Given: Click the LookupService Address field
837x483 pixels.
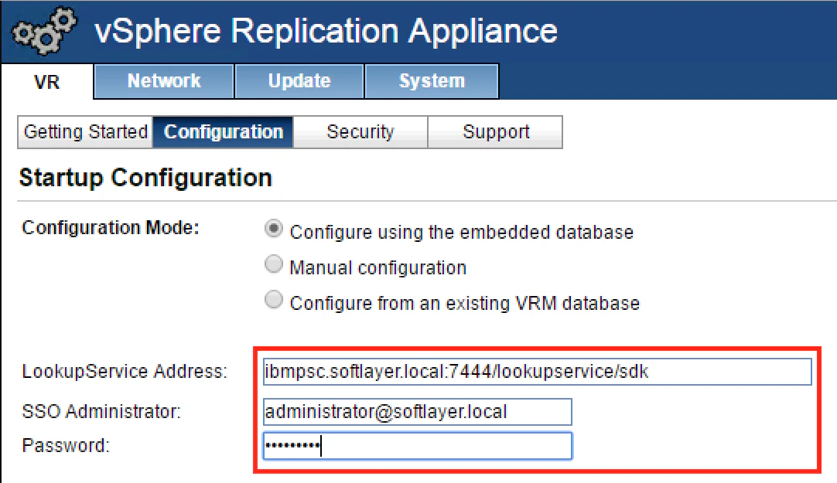Looking at the screenshot, I should (x=537, y=372).
